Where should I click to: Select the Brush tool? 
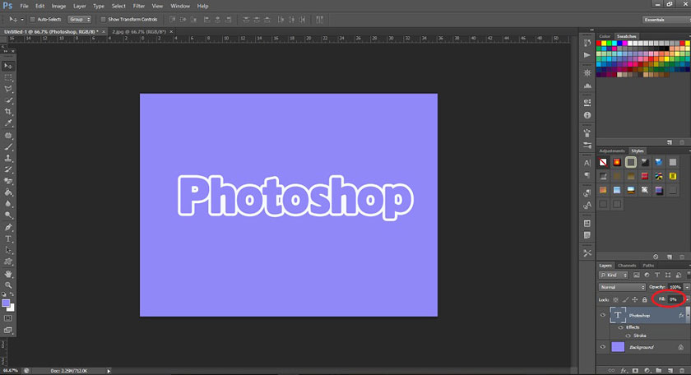click(x=8, y=146)
